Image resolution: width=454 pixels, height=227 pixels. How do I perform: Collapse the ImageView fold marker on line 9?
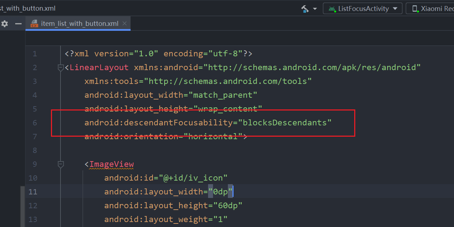point(61,164)
